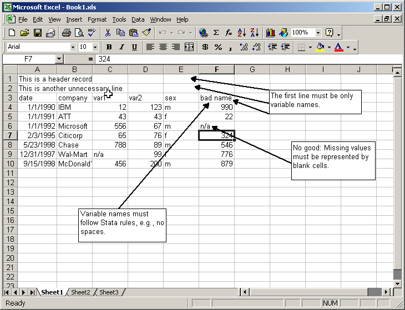Screen dimensions: 405x310
Task: Click the vertical scrollbar down arrow
Action: coord(397,284)
